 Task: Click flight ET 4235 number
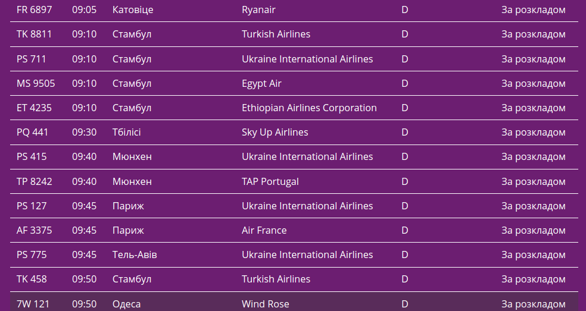(34, 108)
